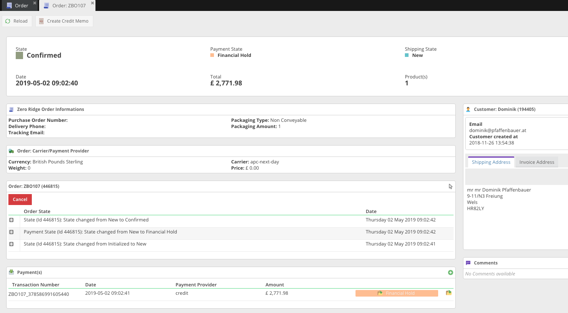Click the Date column header in order states
568x313 pixels.
[x=371, y=212]
